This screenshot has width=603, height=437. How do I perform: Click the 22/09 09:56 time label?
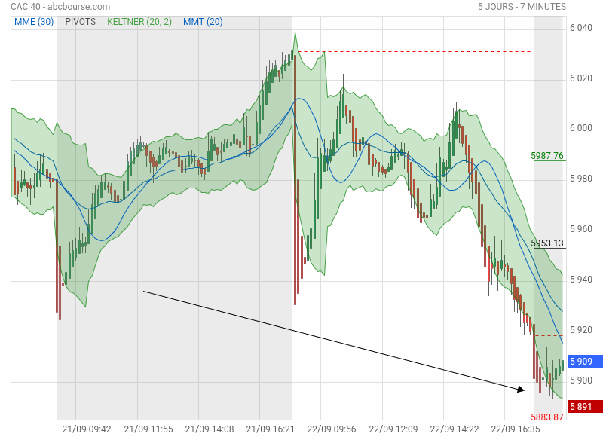pyautogui.click(x=332, y=429)
